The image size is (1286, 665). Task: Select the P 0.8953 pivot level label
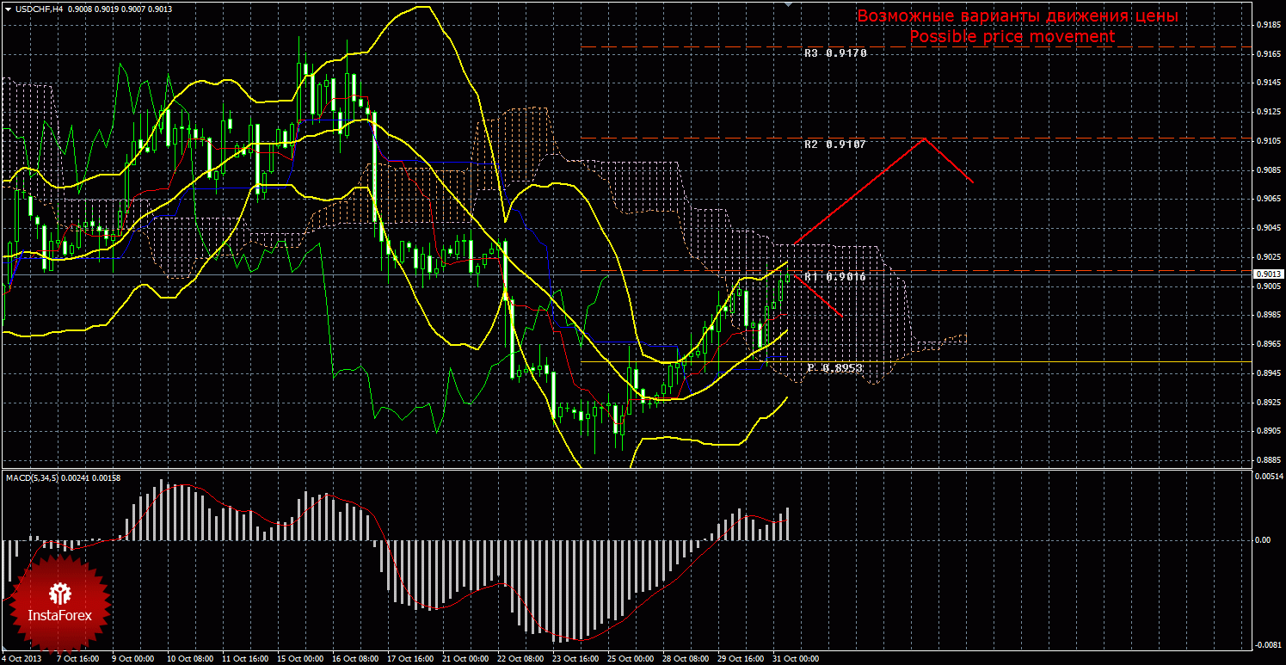pyautogui.click(x=835, y=367)
